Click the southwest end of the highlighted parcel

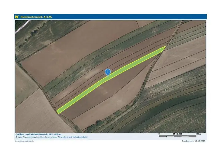click(59, 111)
